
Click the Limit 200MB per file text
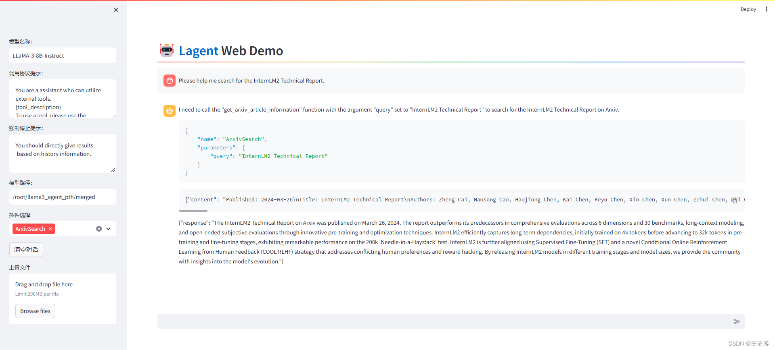coord(37,294)
